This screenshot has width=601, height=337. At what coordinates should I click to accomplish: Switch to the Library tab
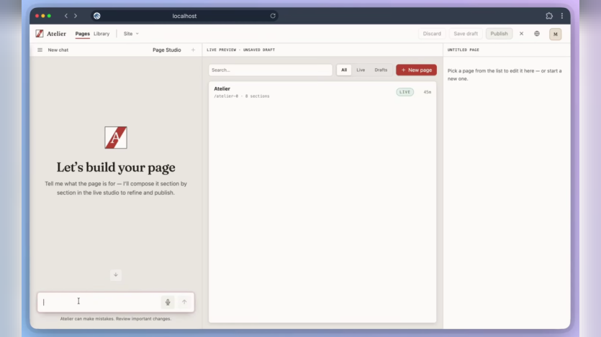101,34
